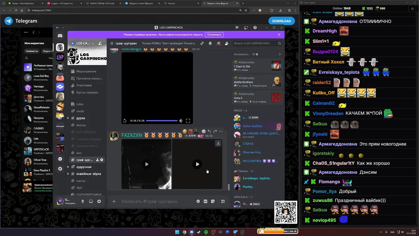Open Просмотр каналов entry
Viewport: 419px width, 236px height.
[87, 78]
